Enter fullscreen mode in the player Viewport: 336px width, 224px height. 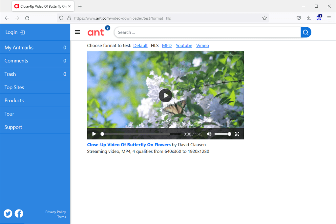[x=237, y=134]
